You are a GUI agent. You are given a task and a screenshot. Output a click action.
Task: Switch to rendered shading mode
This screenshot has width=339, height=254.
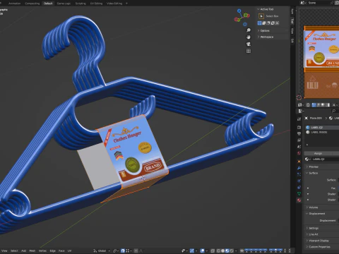[232, 250]
